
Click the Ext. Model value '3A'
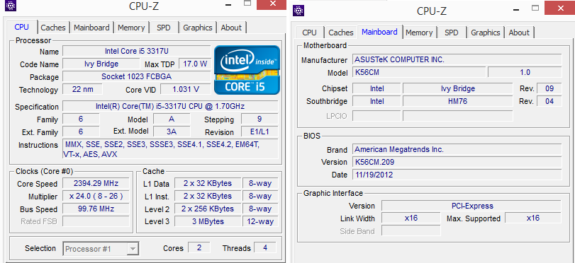172,131
